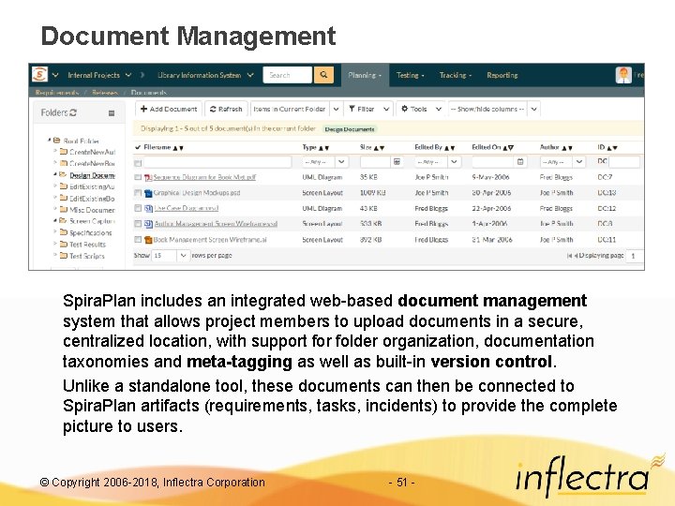Open the Folders panel menu icon
675x506 pixels.
[112, 113]
